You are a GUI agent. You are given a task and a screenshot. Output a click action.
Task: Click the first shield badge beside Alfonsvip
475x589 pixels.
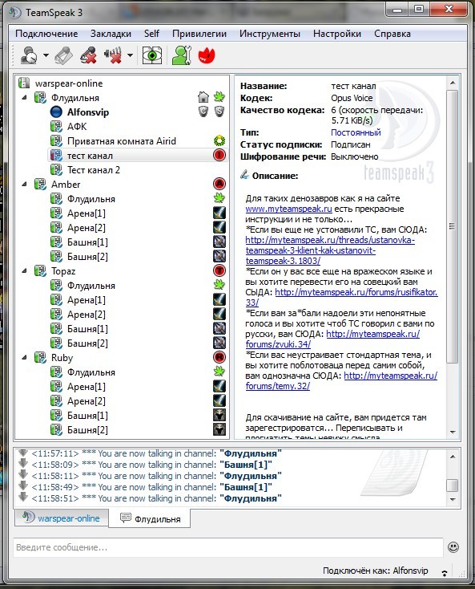(203, 112)
